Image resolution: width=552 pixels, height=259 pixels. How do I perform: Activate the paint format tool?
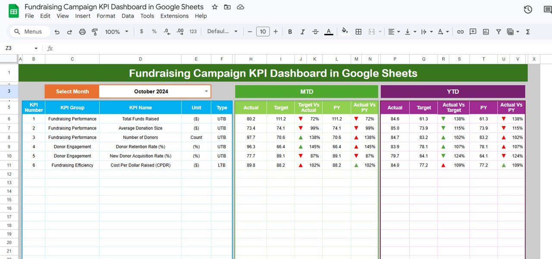tap(95, 31)
